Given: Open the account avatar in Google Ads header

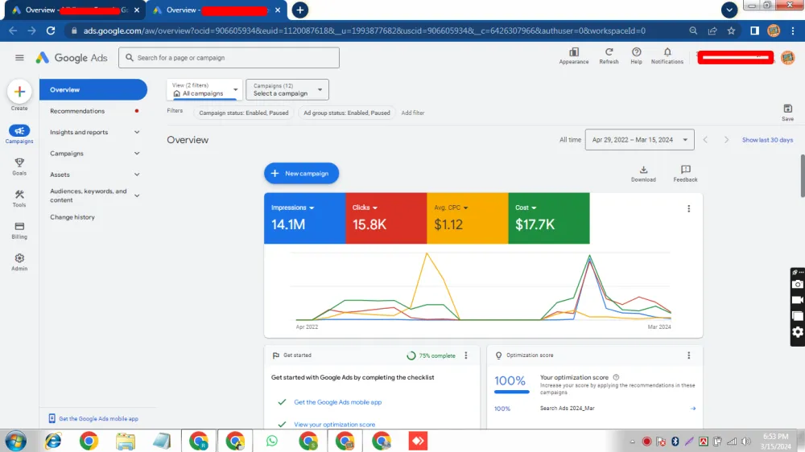Looking at the screenshot, I should pos(787,57).
